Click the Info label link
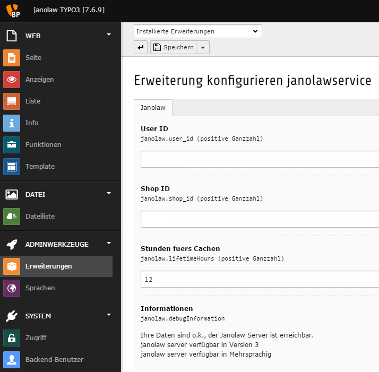 [32, 123]
